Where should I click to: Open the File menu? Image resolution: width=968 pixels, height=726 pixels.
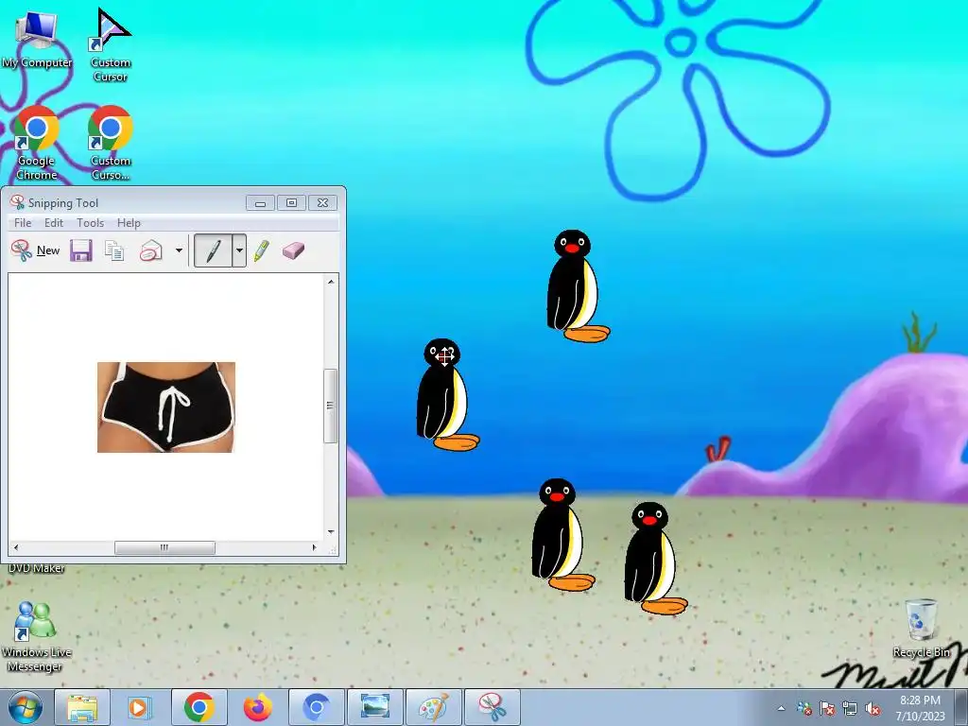point(23,223)
